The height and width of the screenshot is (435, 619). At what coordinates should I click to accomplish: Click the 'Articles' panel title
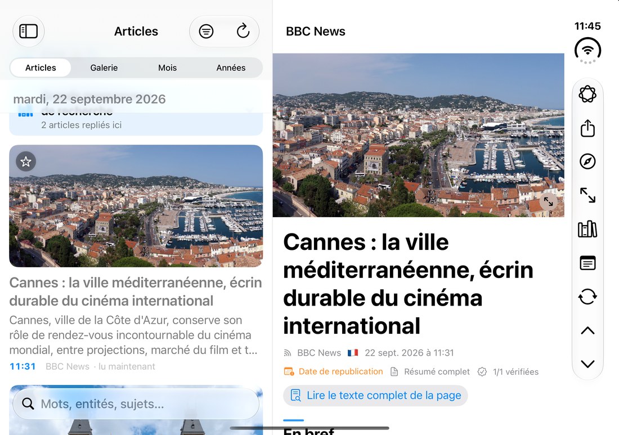(136, 31)
